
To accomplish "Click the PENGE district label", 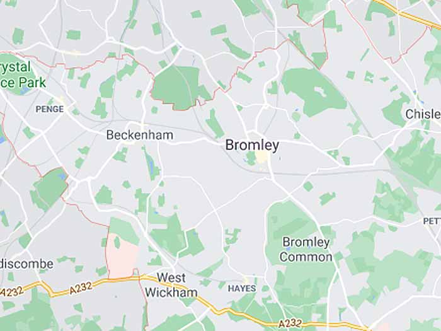I will tap(50, 109).
